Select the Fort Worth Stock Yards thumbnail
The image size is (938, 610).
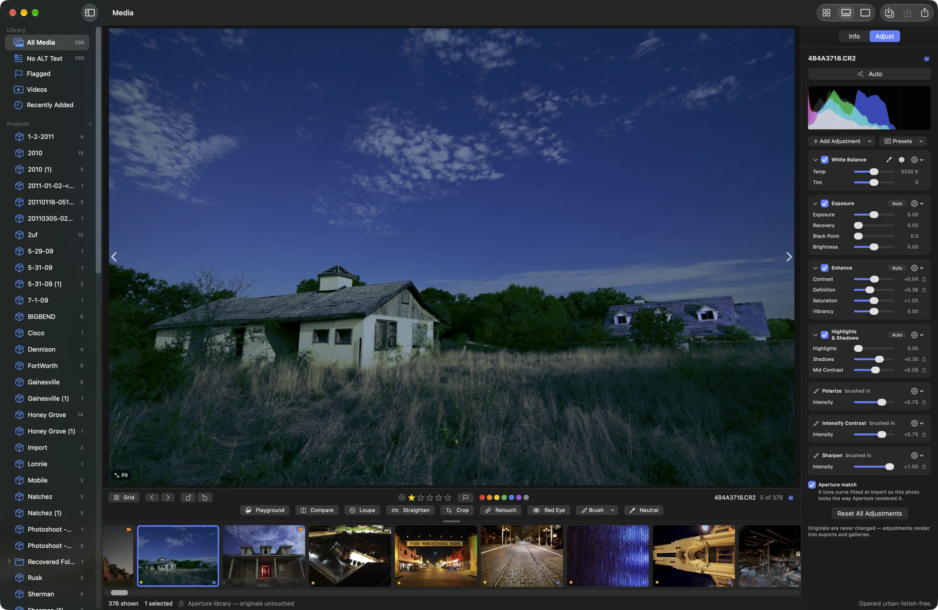pyautogui.click(x=435, y=556)
